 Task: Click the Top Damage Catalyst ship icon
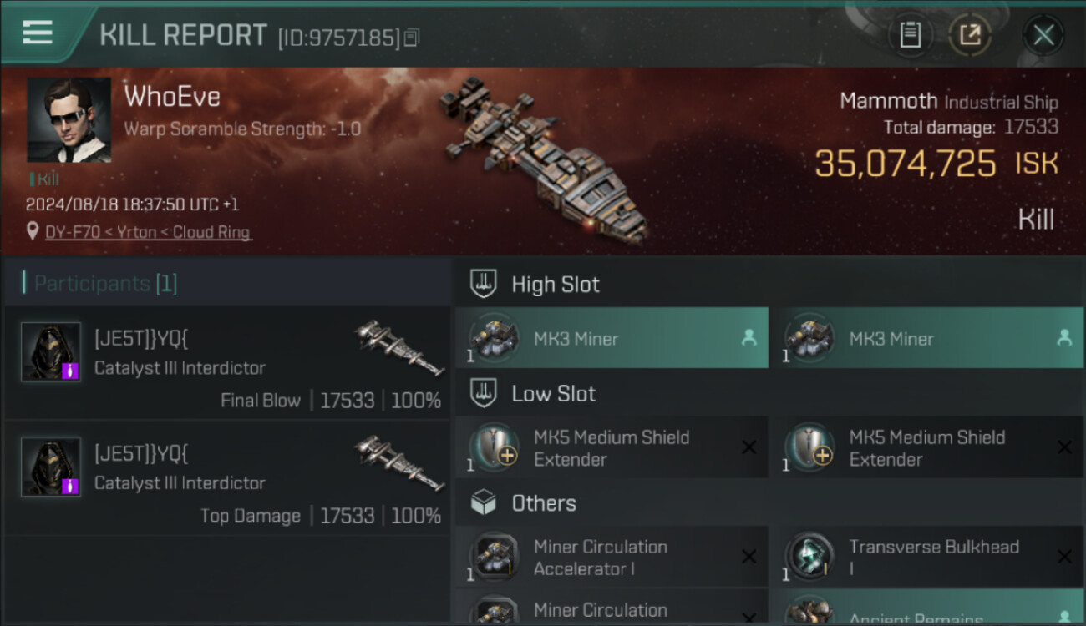point(399,462)
